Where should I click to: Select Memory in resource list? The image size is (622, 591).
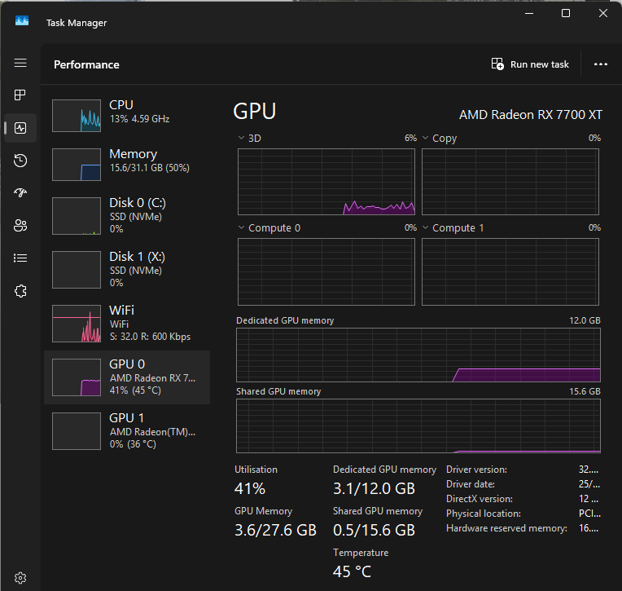pos(127,164)
